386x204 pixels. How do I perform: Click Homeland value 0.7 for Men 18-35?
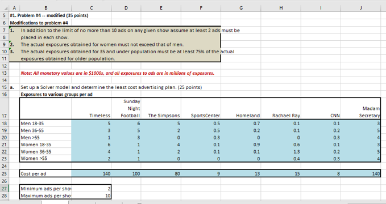241,124
